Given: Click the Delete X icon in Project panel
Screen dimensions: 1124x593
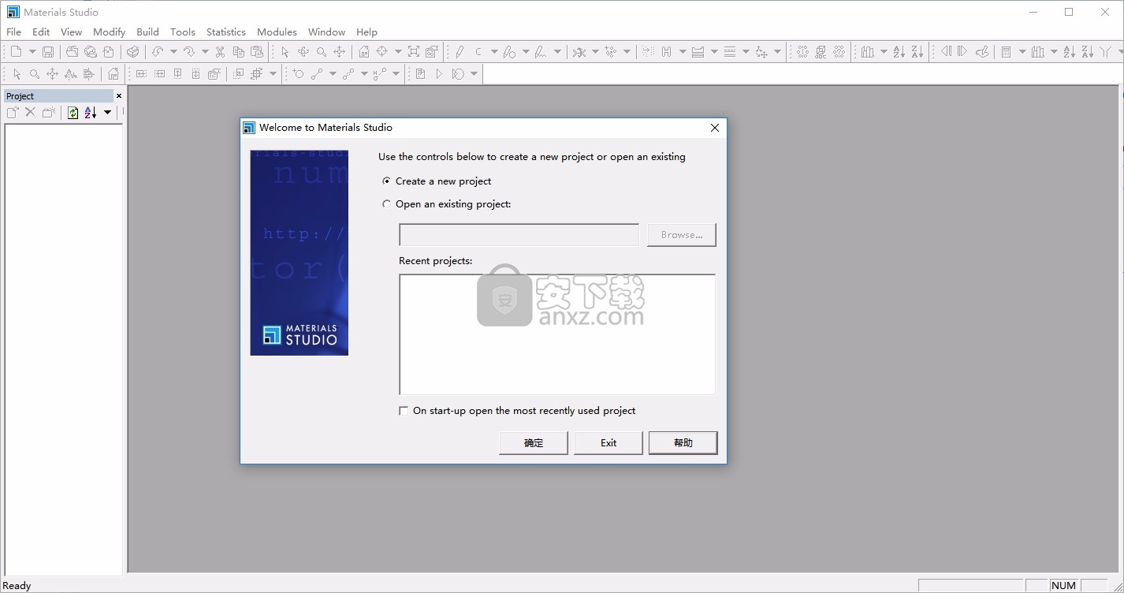Looking at the screenshot, I should click(30, 113).
